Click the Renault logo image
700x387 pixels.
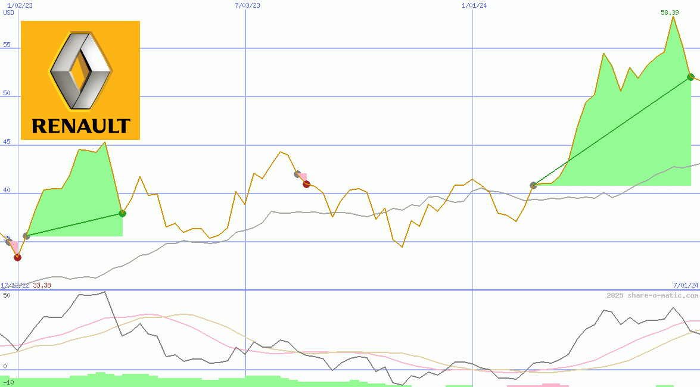80,80
